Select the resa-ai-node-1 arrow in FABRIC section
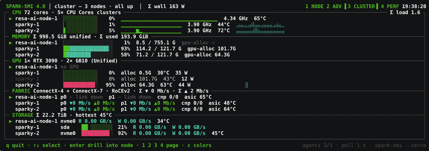The image size is (429, 151). [x=10, y=97]
